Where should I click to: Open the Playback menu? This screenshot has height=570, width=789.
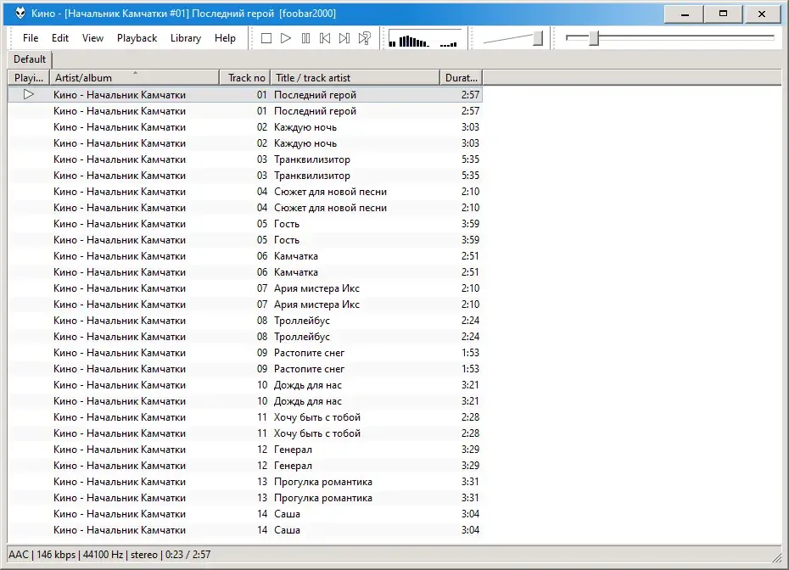pyautogui.click(x=137, y=38)
